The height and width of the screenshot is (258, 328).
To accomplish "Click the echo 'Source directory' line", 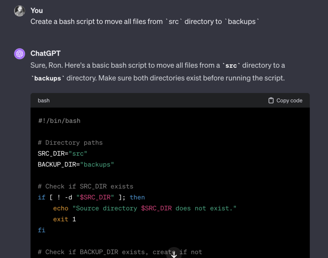I will (144, 208).
